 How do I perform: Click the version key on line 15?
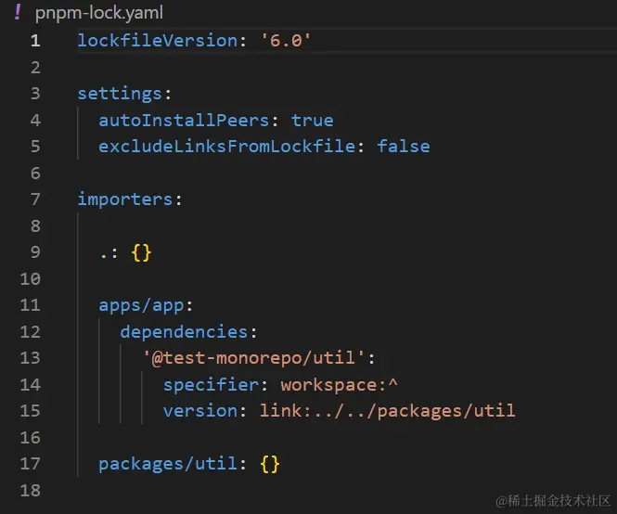200,411
